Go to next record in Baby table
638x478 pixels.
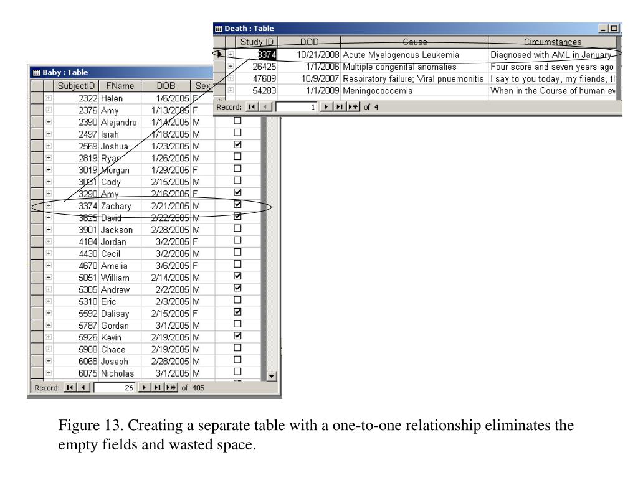tap(144, 388)
